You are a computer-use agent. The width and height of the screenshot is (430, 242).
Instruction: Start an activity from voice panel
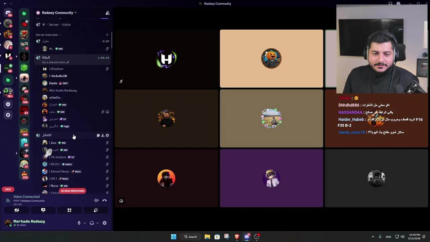click(x=69, y=210)
